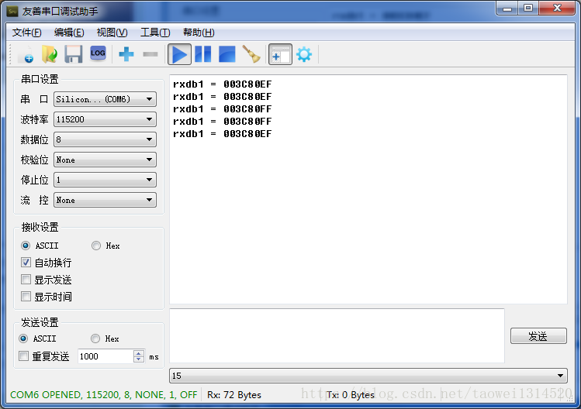Screen dimensions: 581x409
Task: Start the serial port with play button
Action: 179,54
